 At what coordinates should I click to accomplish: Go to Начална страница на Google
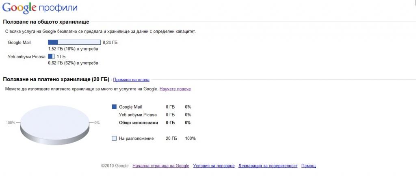point(161,166)
